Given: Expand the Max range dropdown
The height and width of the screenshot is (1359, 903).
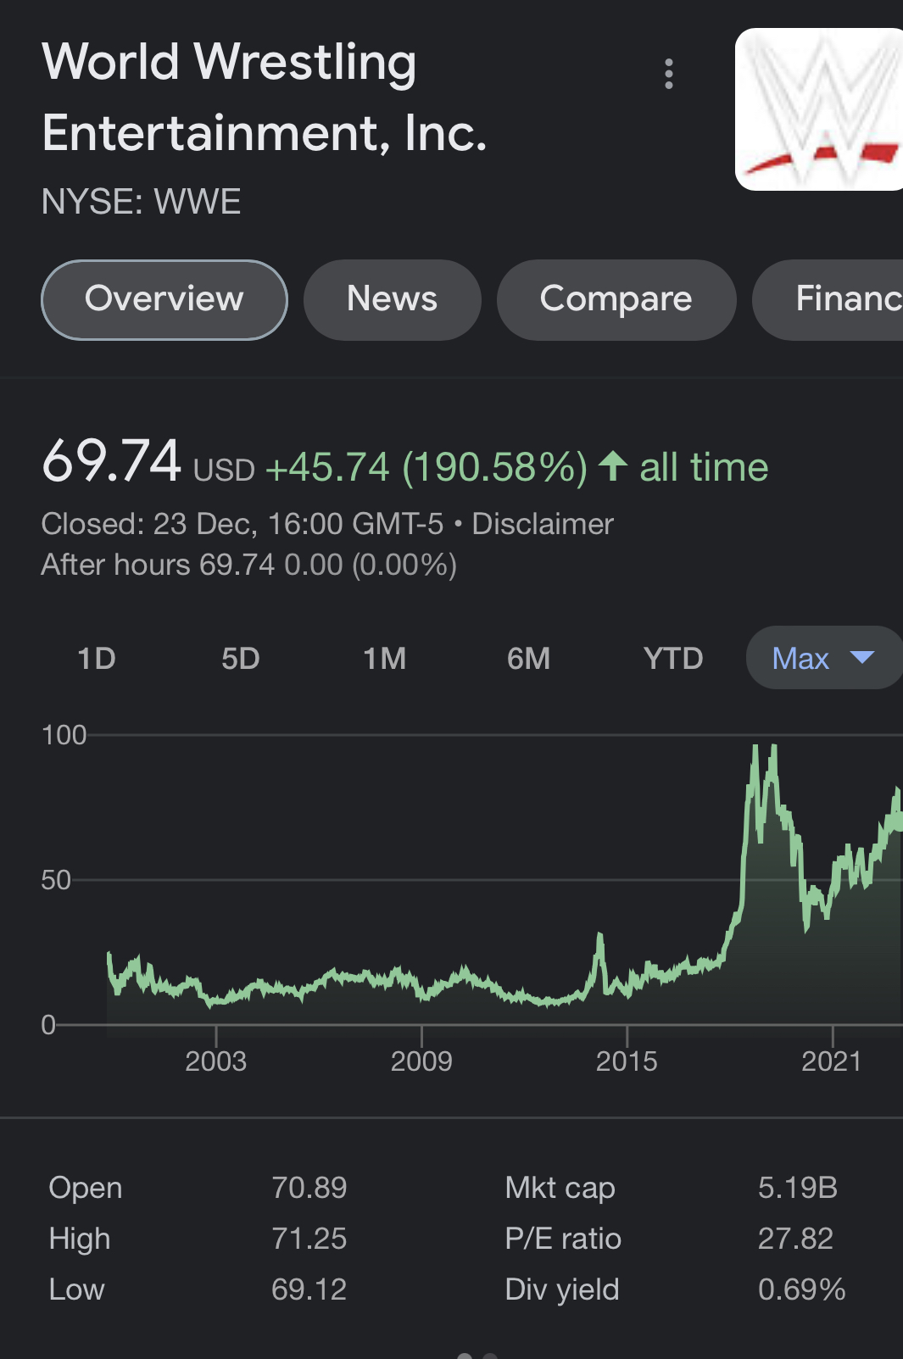Looking at the screenshot, I should pyautogui.click(x=824, y=658).
